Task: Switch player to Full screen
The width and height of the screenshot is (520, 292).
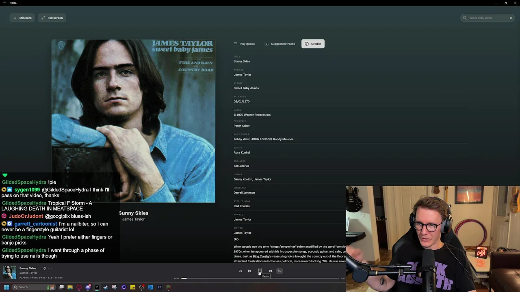Action: point(52,18)
